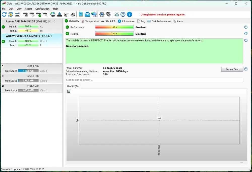
Task: Click the comment input field
Action: click(154, 80)
